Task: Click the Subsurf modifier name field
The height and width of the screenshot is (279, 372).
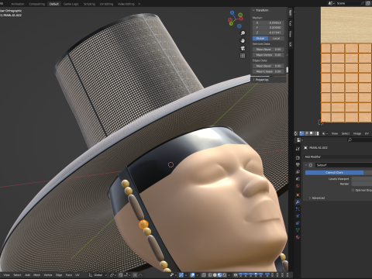Action: click(343, 165)
